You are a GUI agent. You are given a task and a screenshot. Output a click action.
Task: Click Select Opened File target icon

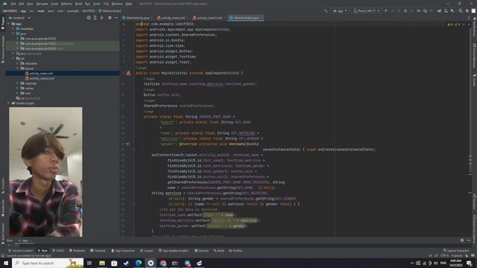click(89, 18)
